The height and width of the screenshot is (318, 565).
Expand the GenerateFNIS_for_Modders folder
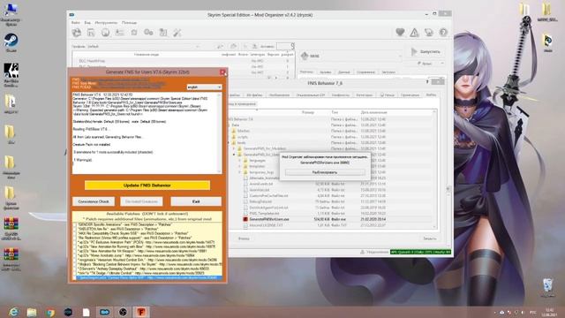click(x=234, y=148)
